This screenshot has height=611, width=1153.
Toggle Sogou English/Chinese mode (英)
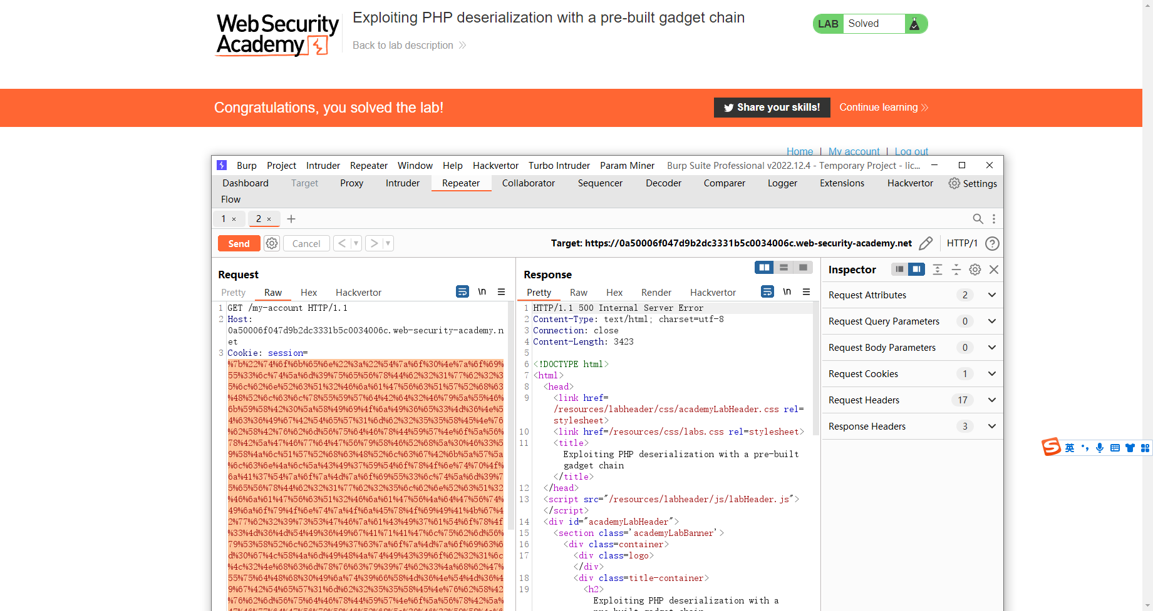pyautogui.click(x=1070, y=448)
